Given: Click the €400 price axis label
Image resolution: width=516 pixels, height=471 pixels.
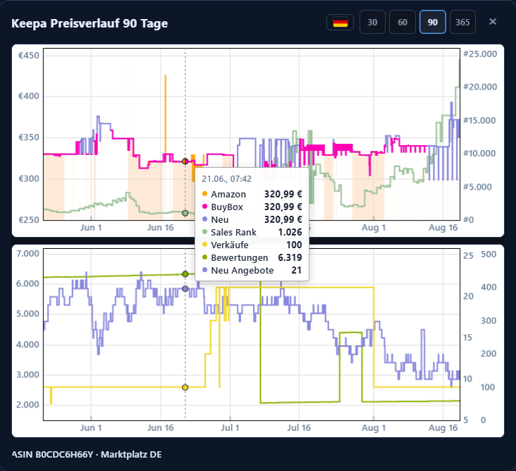Looking at the screenshot, I should click(x=29, y=96).
